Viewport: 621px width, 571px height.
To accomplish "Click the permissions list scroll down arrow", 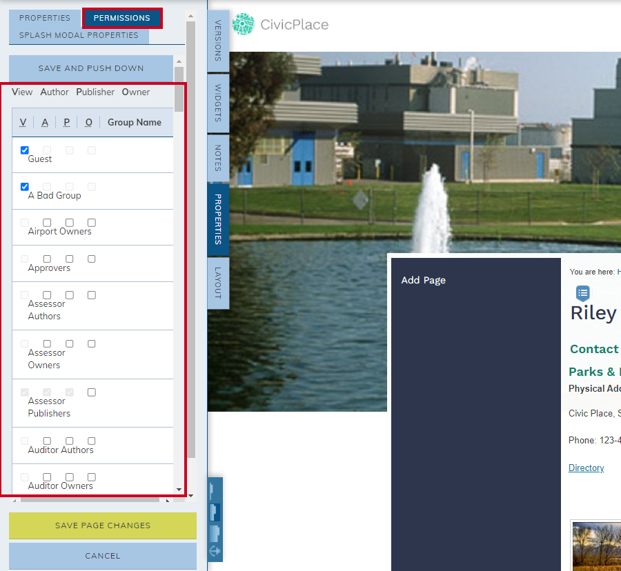I will click(x=179, y=490).
